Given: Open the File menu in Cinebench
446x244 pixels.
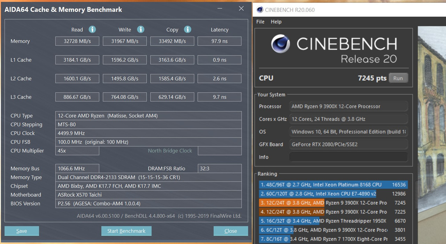Looking at the screenshot, I should point(260,22).
